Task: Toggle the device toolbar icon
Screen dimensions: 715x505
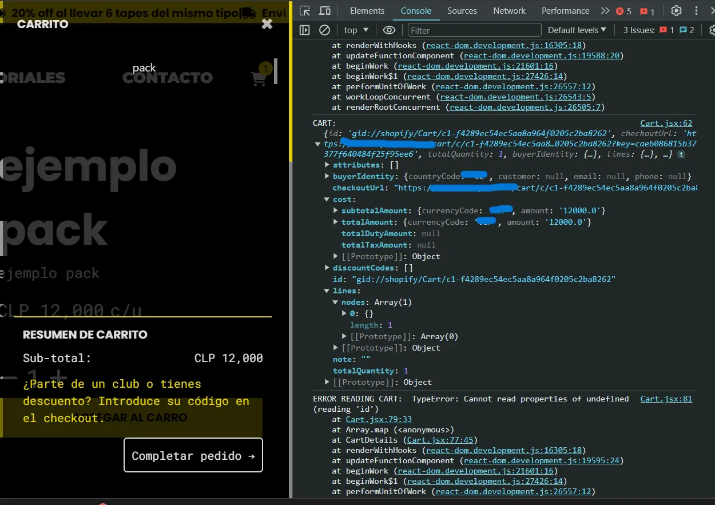Action: coord(324,11)
